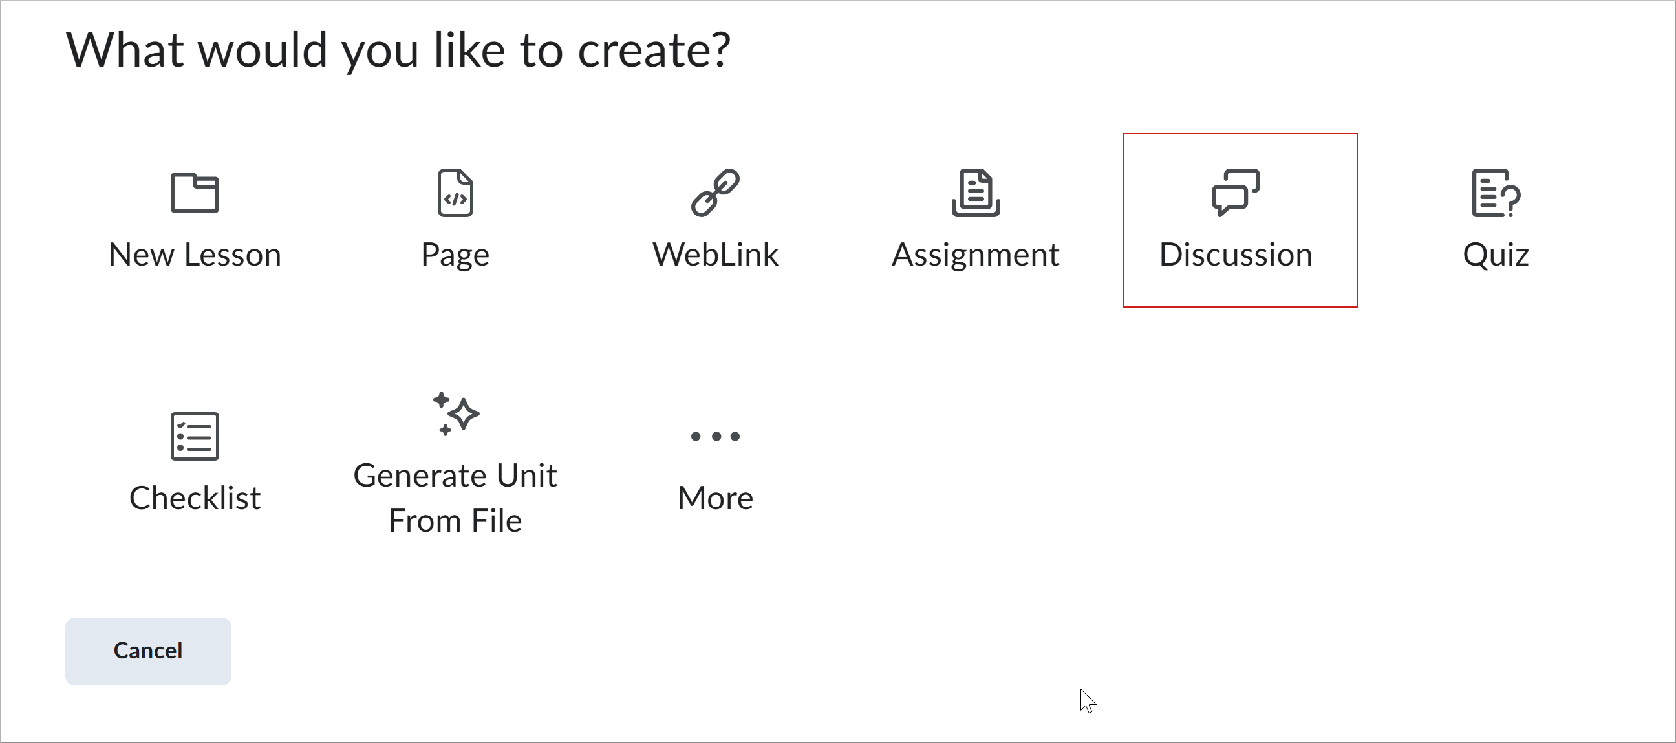Select the "Checklist" text label

tap(195, 498)
